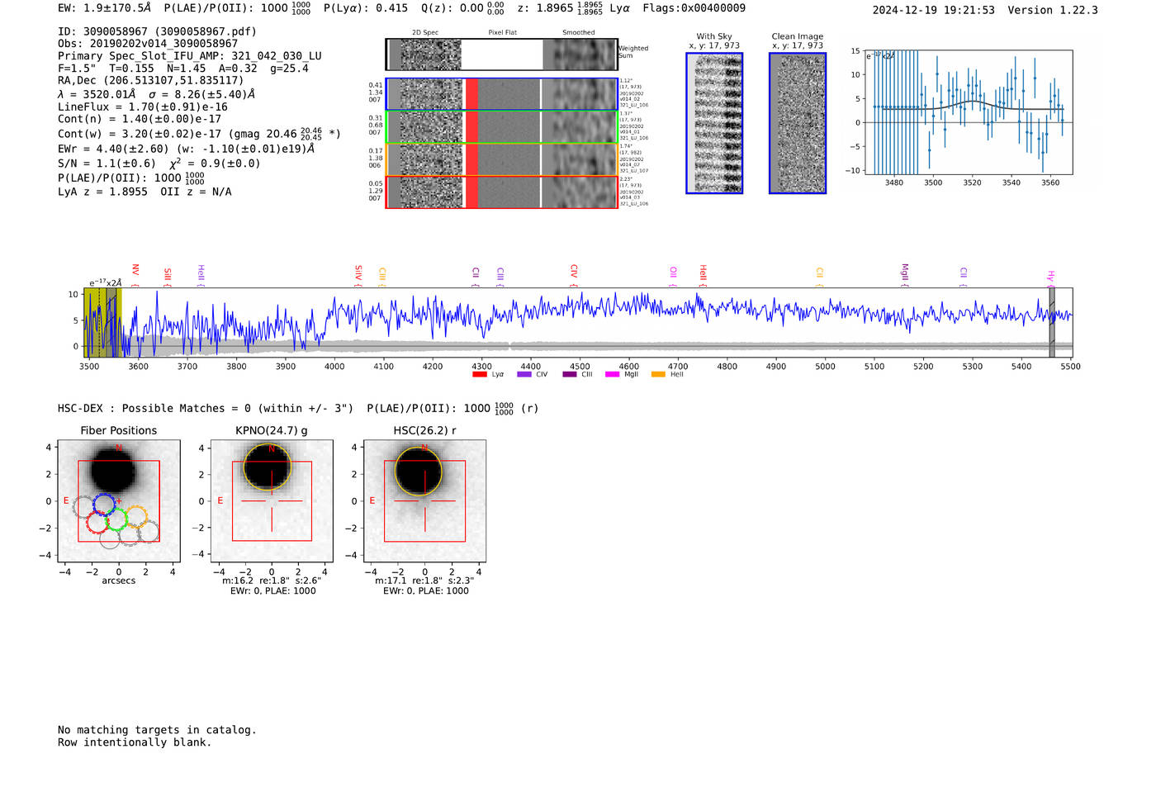Click the orange fiber circle in Fiber Positions
Screen dimensions: 1156x787
pyautogui.click(x=136, y=517)
